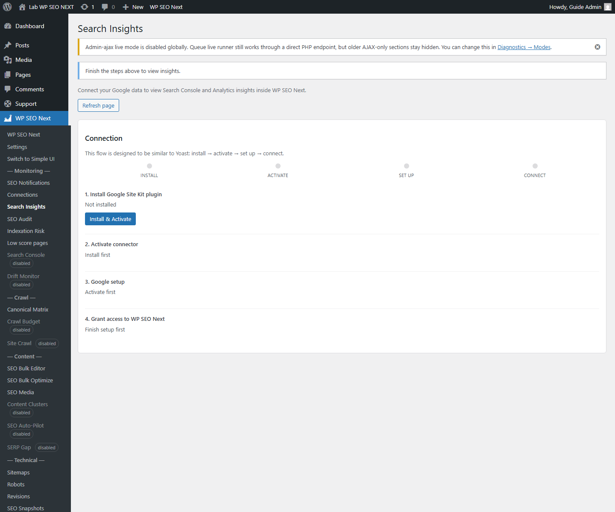Click the Comments bubble icon in the sidebar
The width and height of the screenshot is (615, 512).
(8, 89)
